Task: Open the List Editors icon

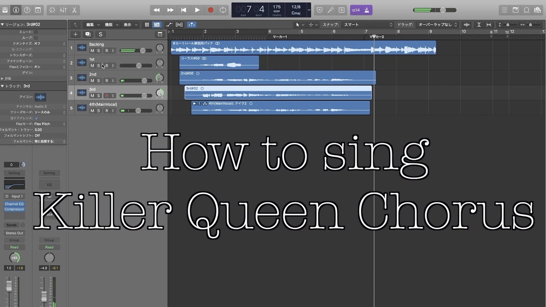Action: (505, 10)
